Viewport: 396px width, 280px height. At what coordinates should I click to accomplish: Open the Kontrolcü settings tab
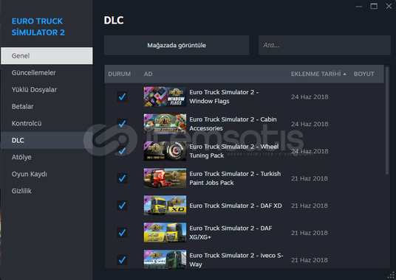[x=47, y=123]
